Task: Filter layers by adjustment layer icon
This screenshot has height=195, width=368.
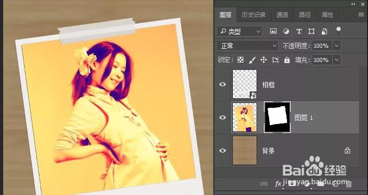Action: [x=286, y=32]
